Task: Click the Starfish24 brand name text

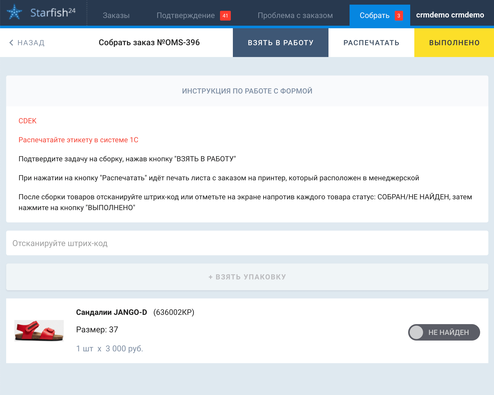Action: tap(53, 12)
